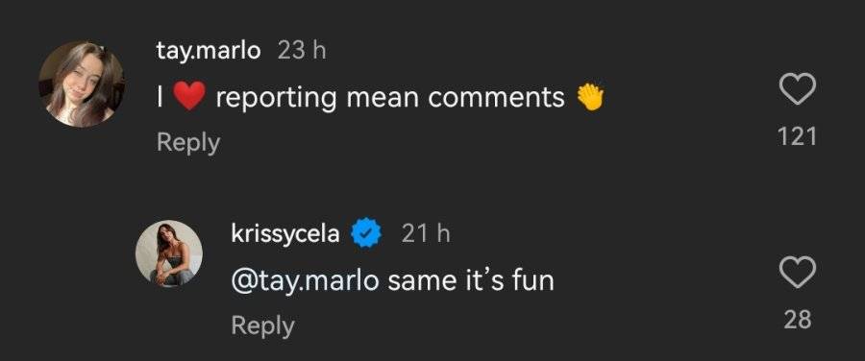Click the 23 h timestamp
Image resolution: width=865 pixels, height=361 pixels.
302,51
